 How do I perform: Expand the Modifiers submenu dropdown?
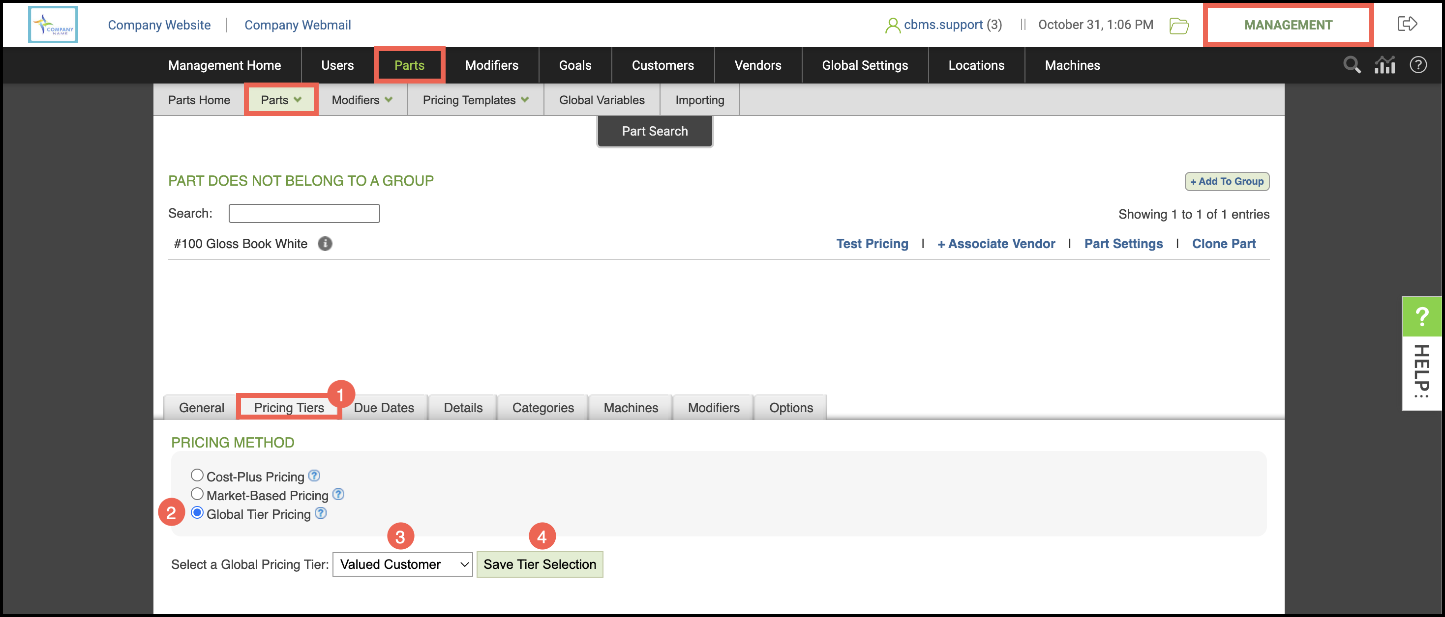pos(362,100)
